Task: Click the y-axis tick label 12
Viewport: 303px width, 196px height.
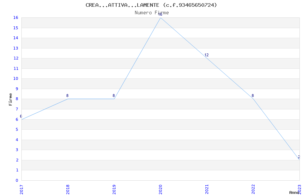Action: click(x=16, y=58)
